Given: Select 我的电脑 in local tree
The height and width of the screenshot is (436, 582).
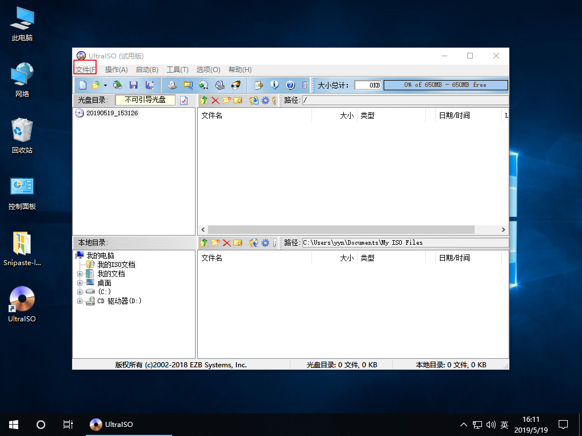Looking at the screenshot, I should 100,255.
